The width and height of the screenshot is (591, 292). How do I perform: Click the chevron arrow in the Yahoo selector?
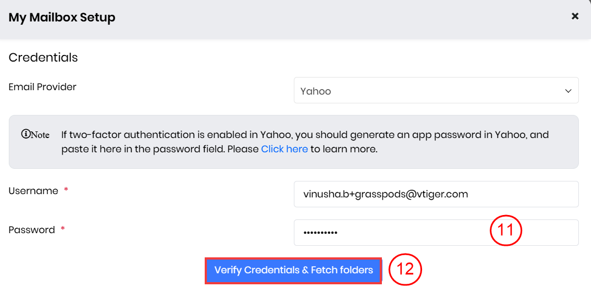tap(568, 91)
